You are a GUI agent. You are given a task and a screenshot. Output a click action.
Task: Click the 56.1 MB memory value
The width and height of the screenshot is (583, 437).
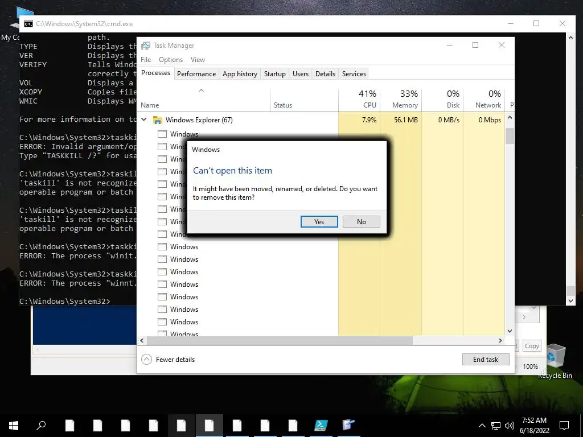[405, 120]
